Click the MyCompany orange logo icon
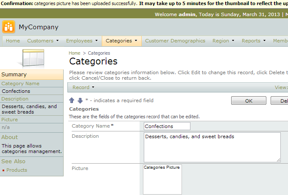288x195 pixels. point(8,27)
